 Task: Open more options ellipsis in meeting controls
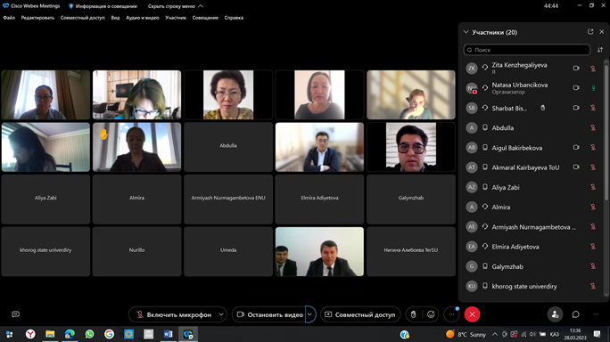click(x=451, y=314)
